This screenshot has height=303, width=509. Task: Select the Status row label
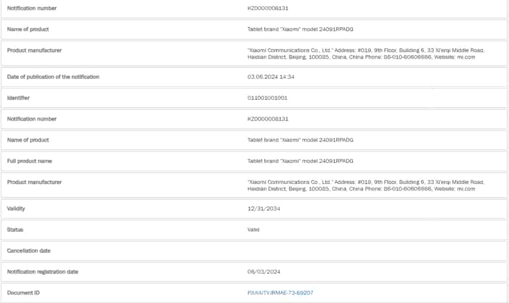(x=15, y=230)
